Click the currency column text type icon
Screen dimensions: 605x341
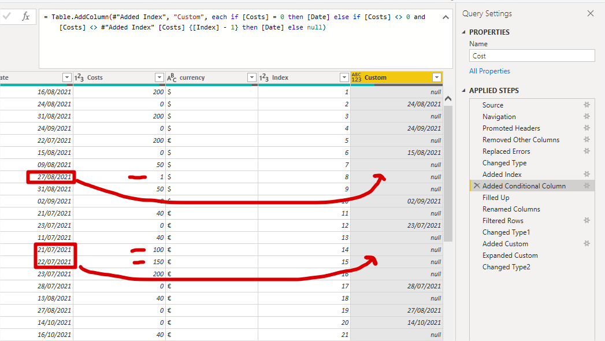tap(172, 77)
